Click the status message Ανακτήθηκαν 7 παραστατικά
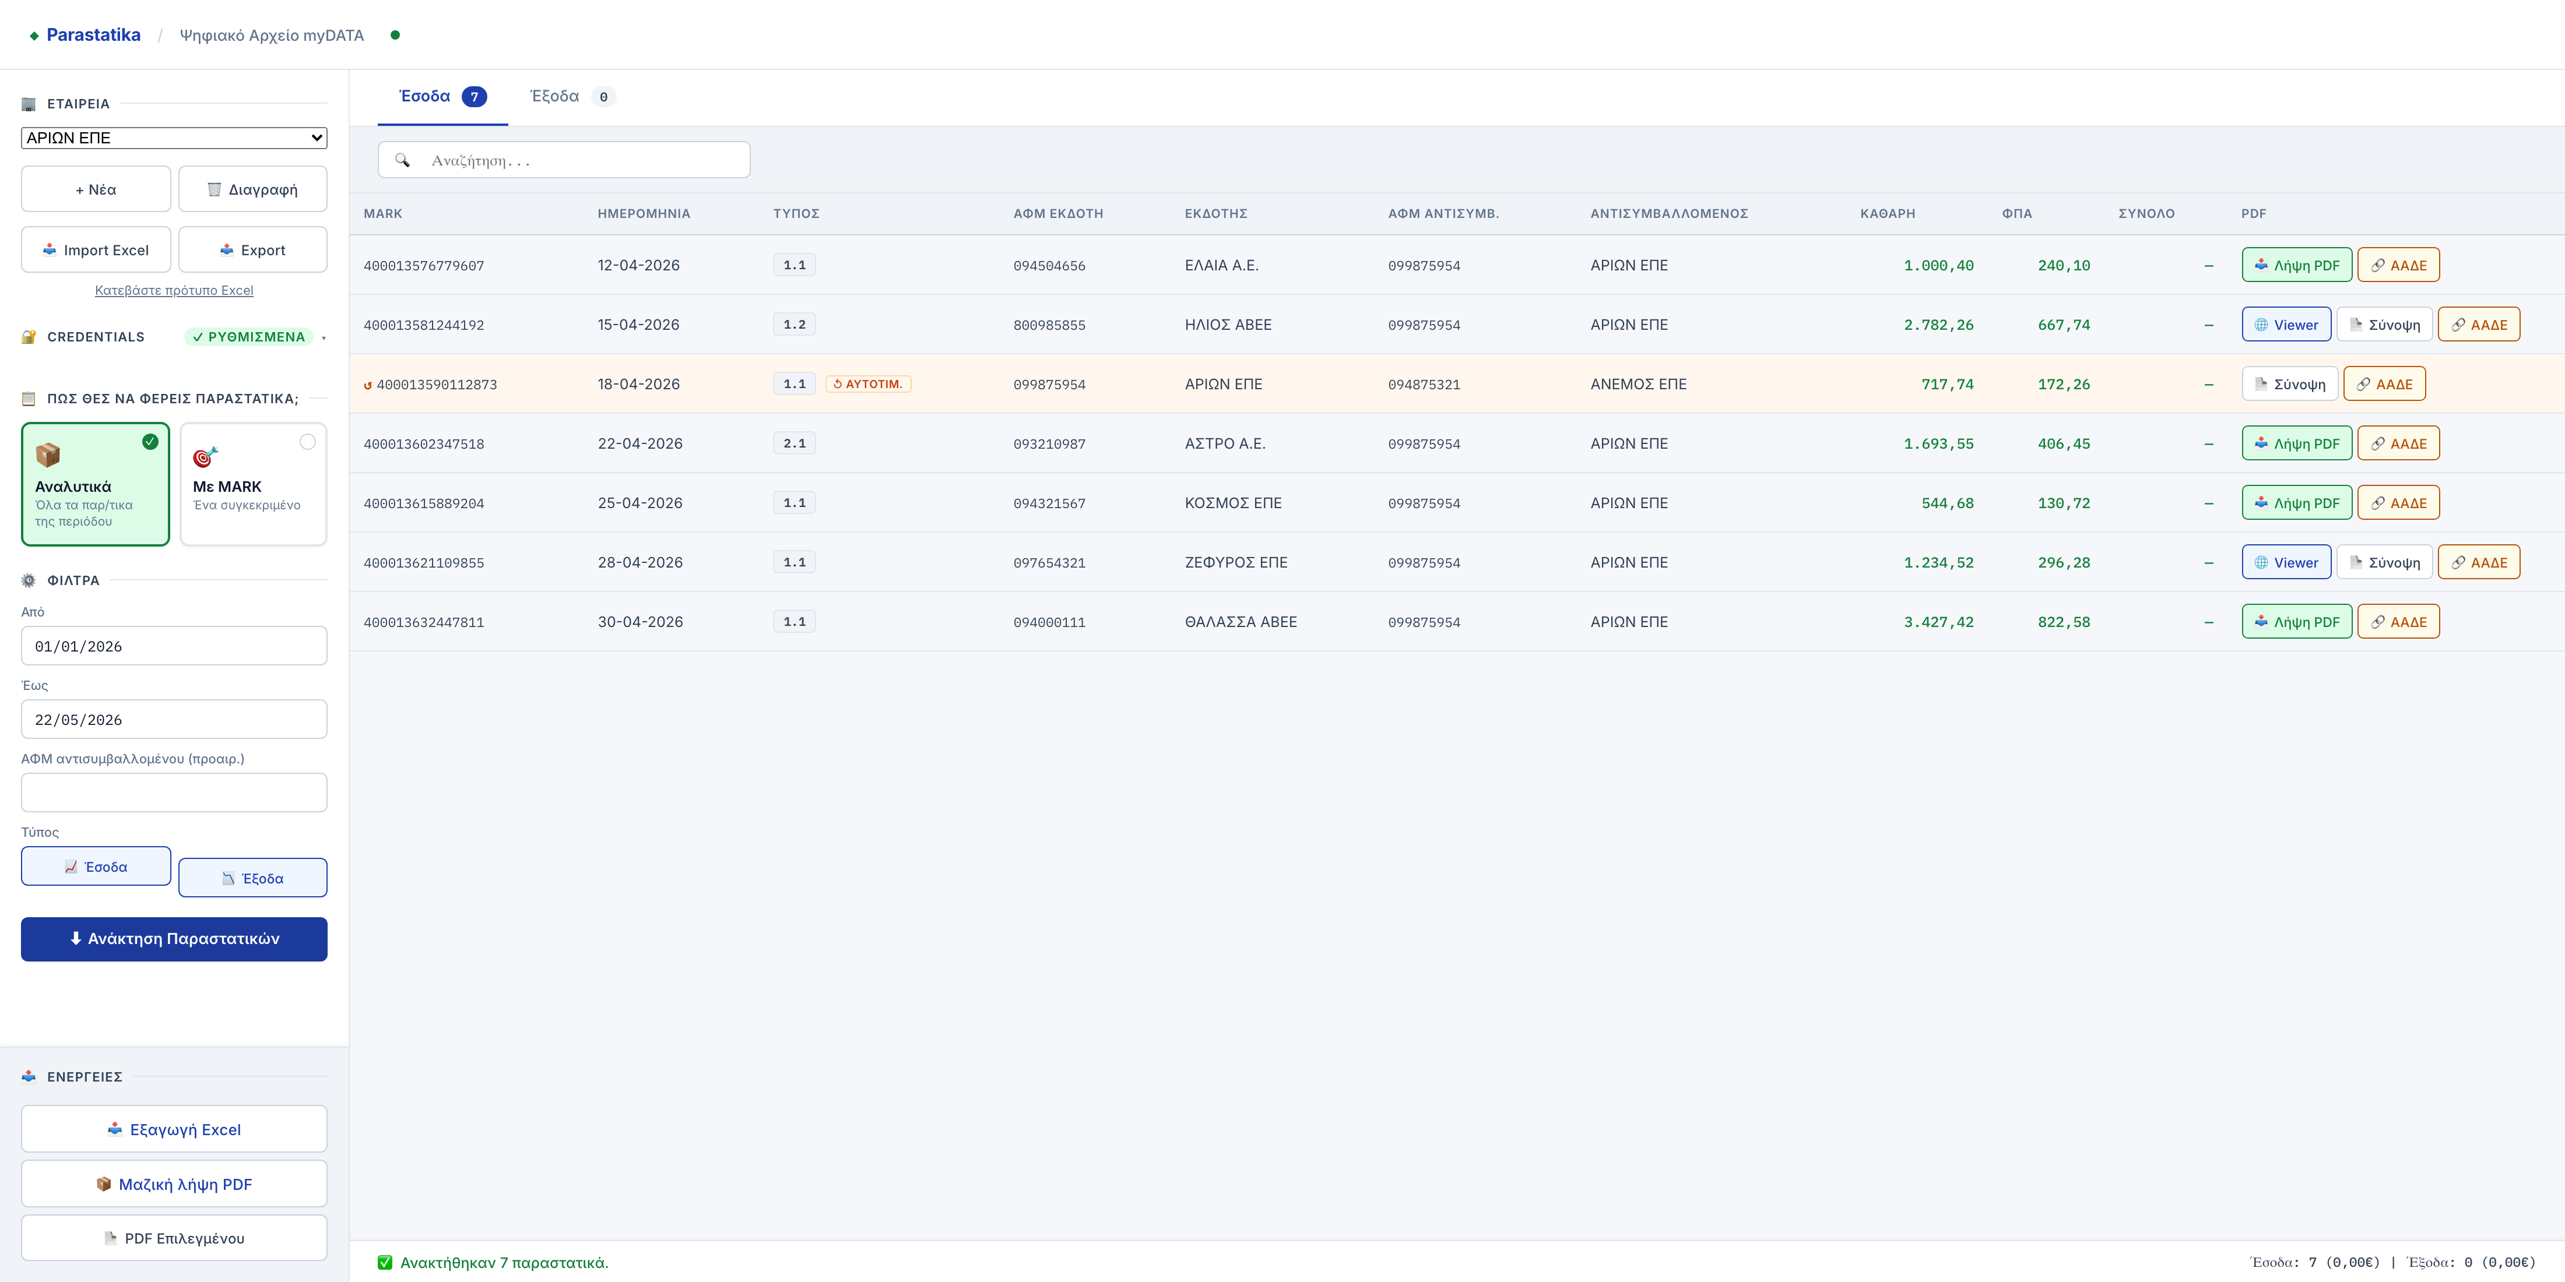Viewport: 2565px width, 1282px height. [504, 1263]
